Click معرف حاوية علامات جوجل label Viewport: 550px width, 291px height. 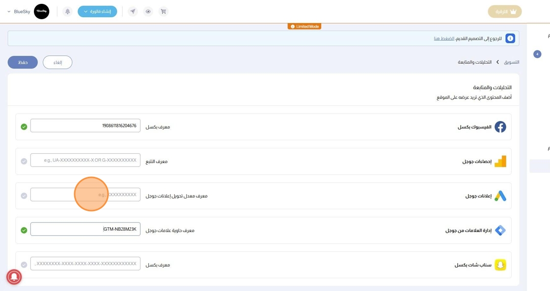(170, 230)
